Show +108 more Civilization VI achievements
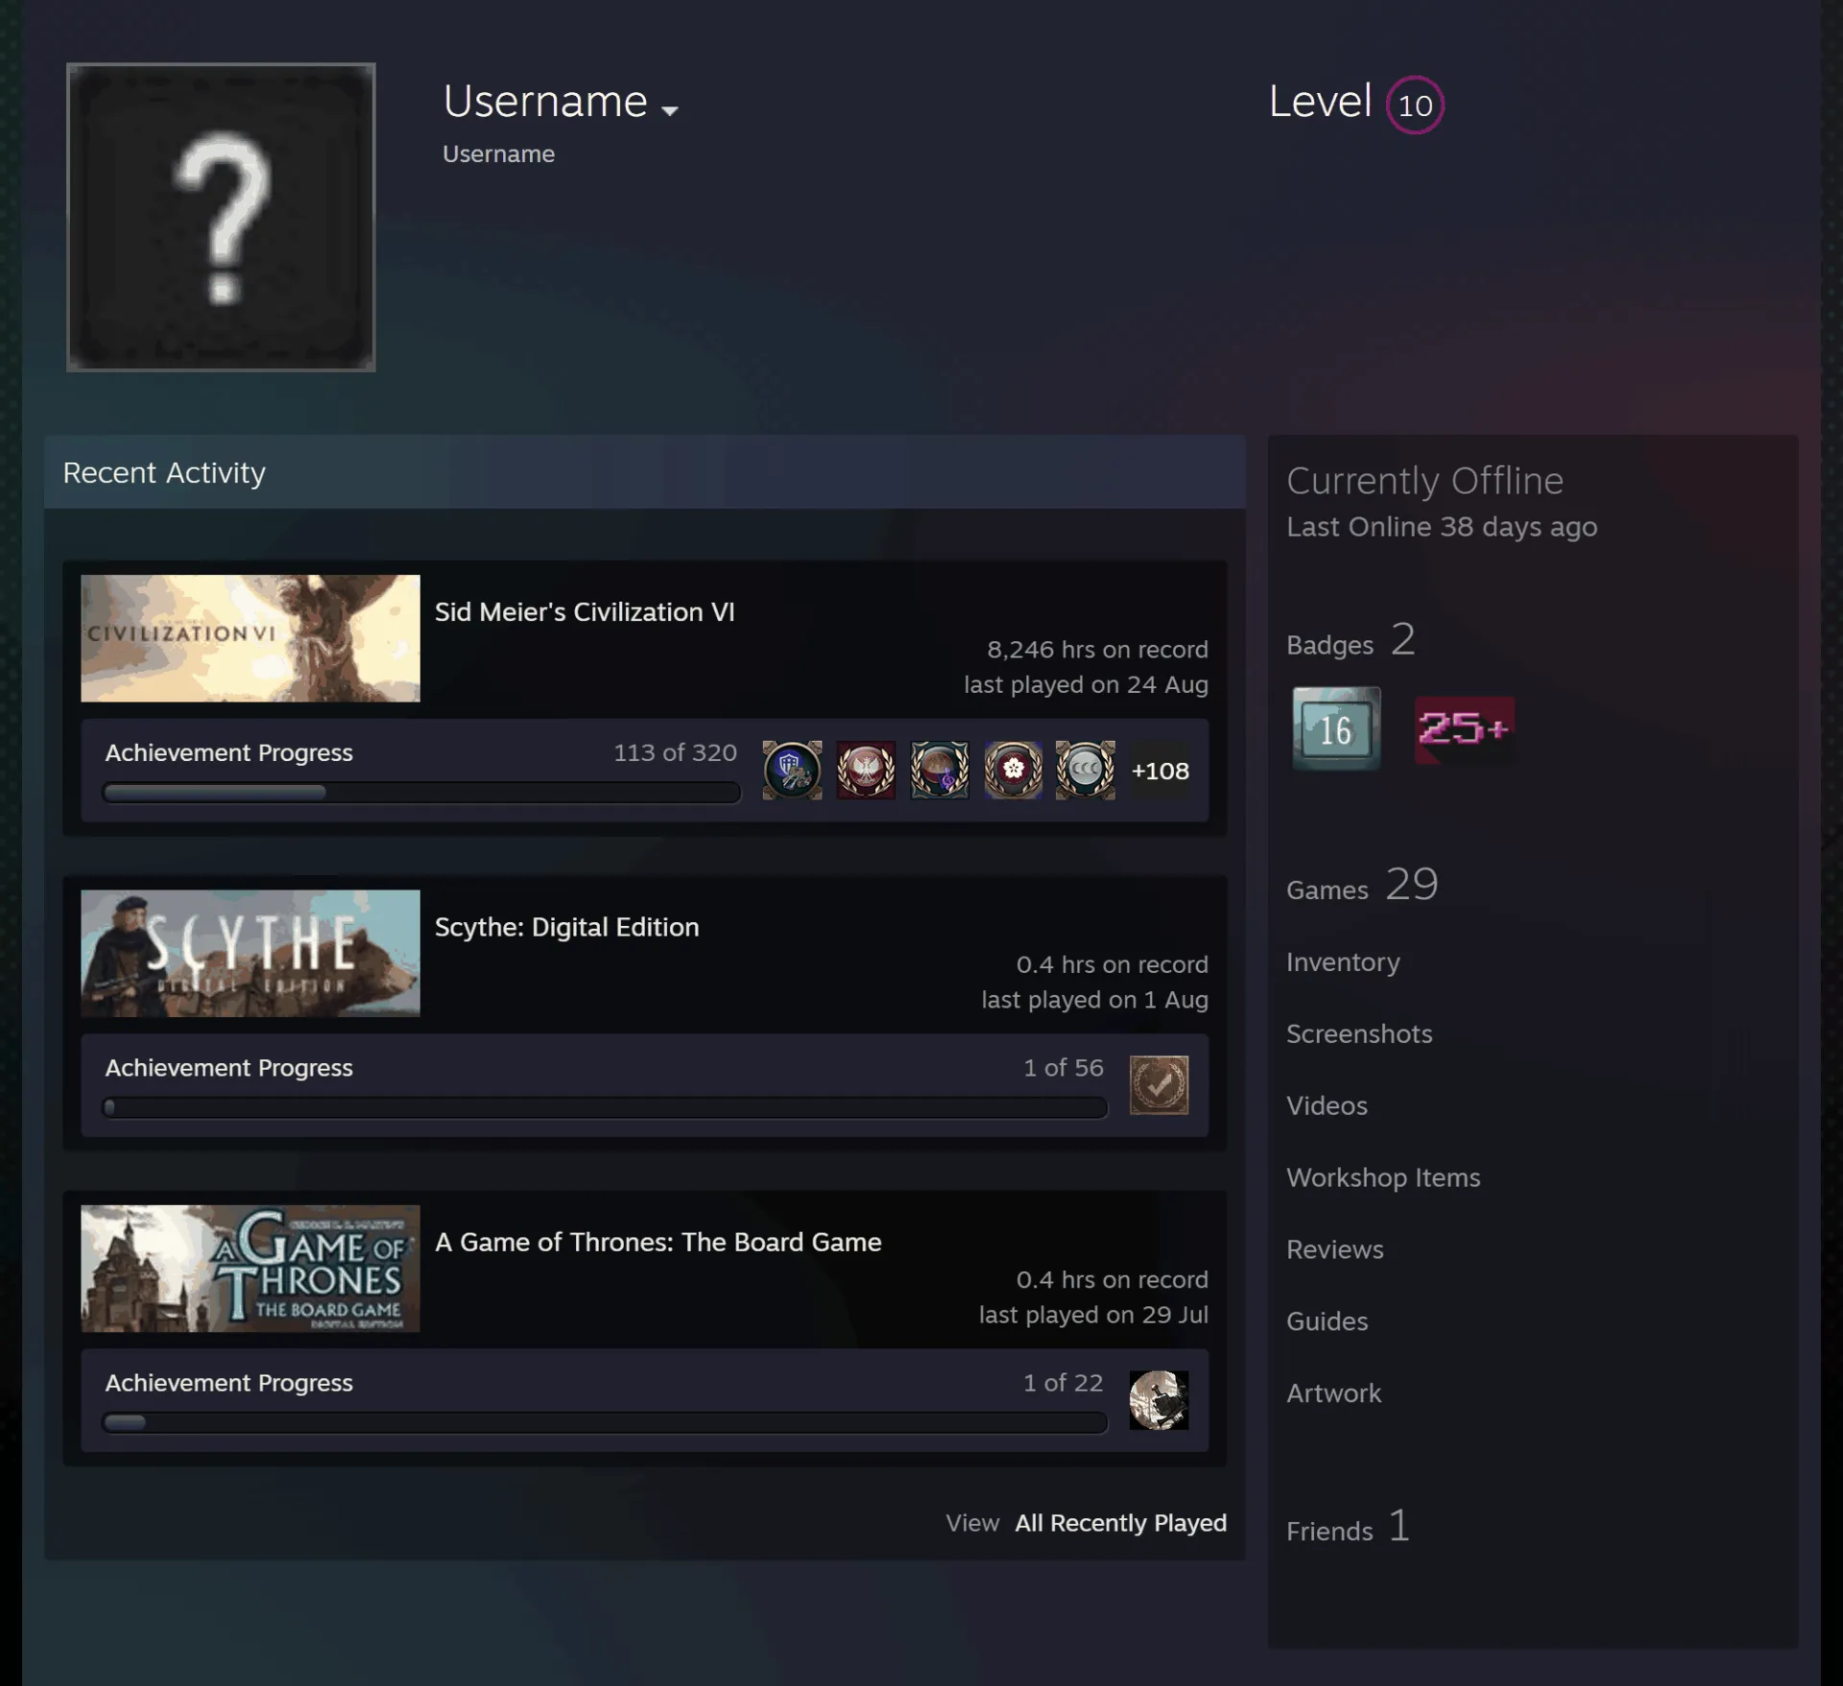Viewport: 1843px width, 1686px height. [x=1160, y=771]
